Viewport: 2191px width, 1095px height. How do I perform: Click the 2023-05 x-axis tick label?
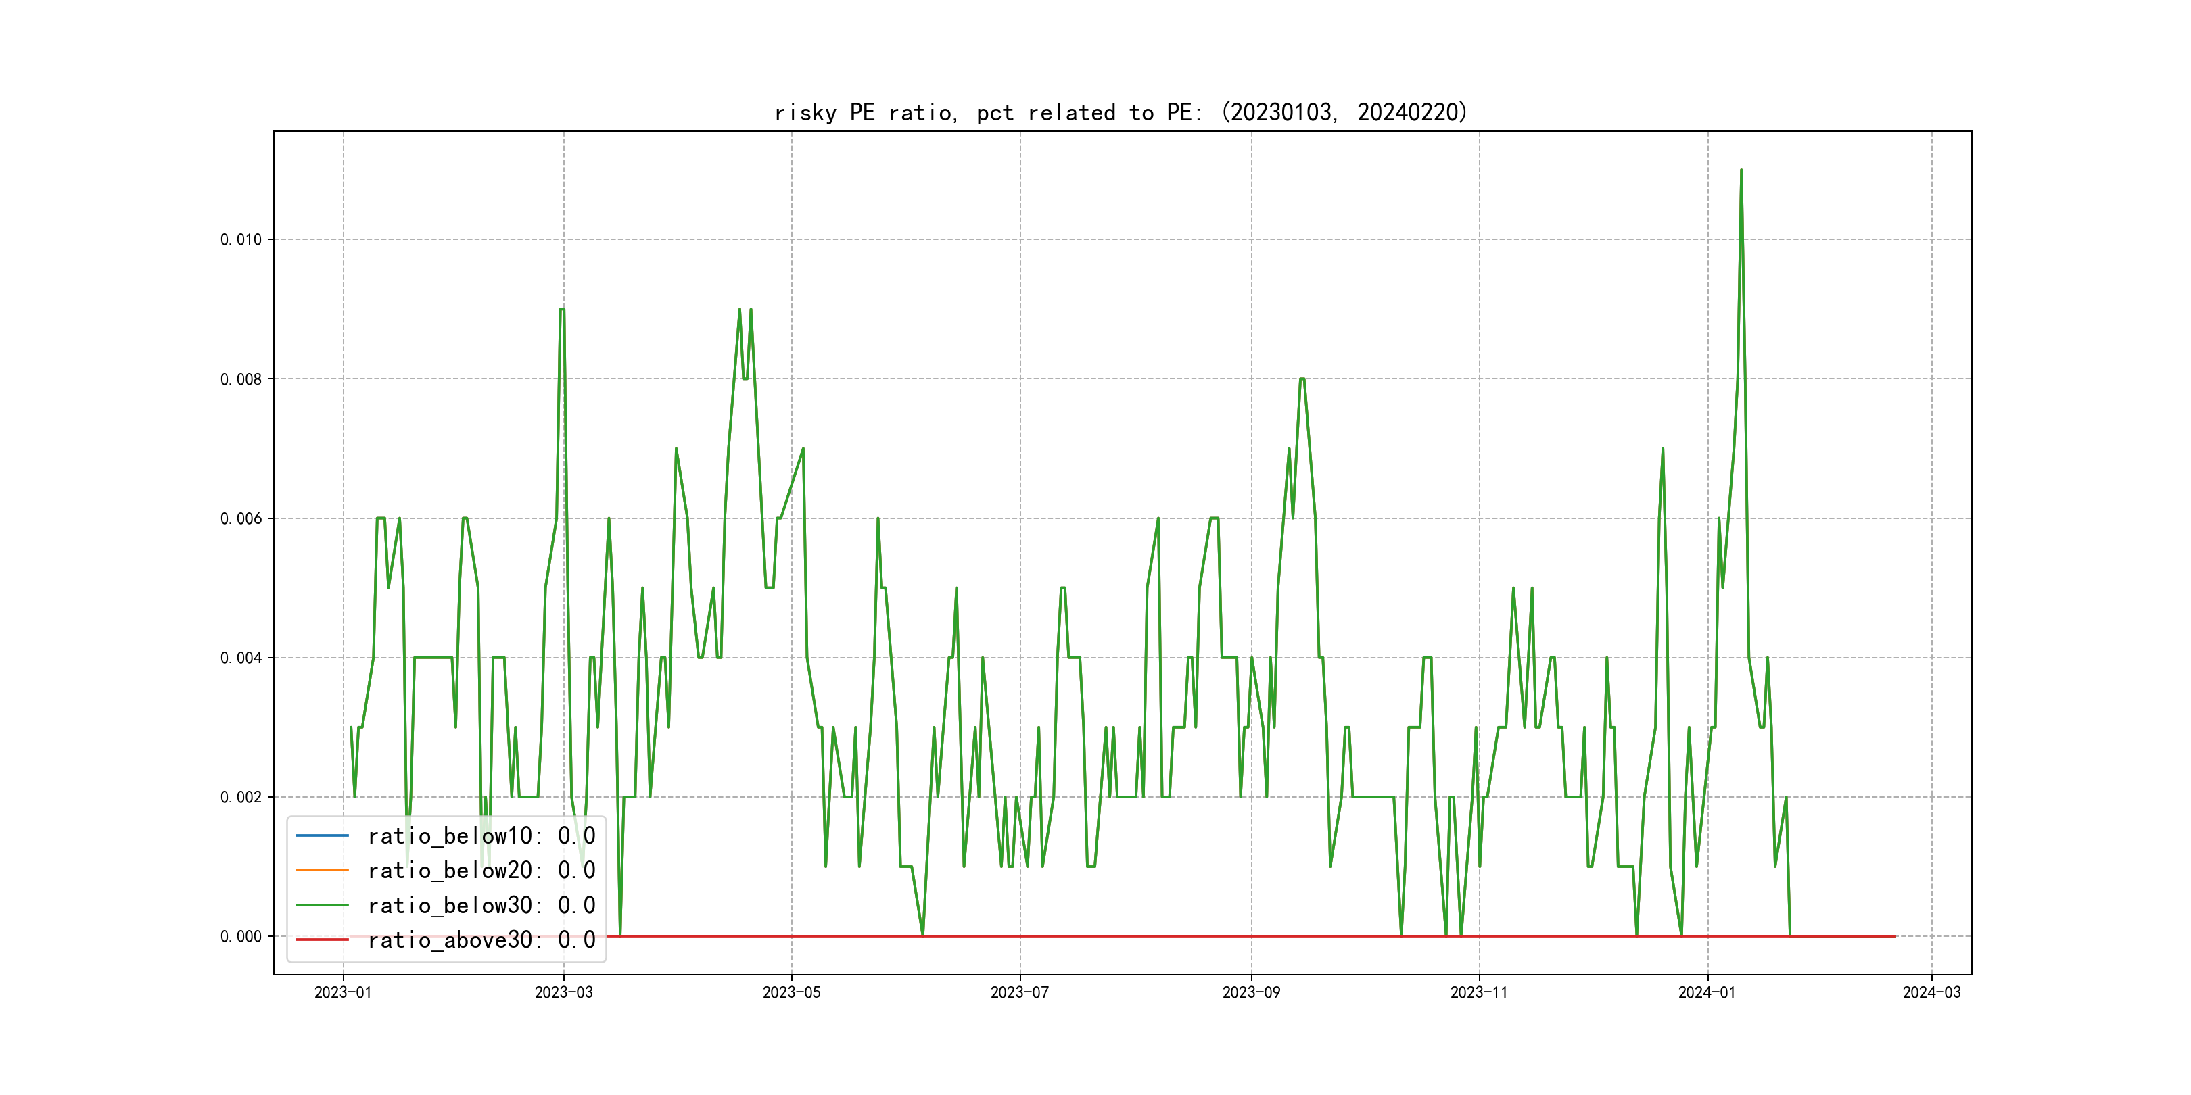(791, 992)
